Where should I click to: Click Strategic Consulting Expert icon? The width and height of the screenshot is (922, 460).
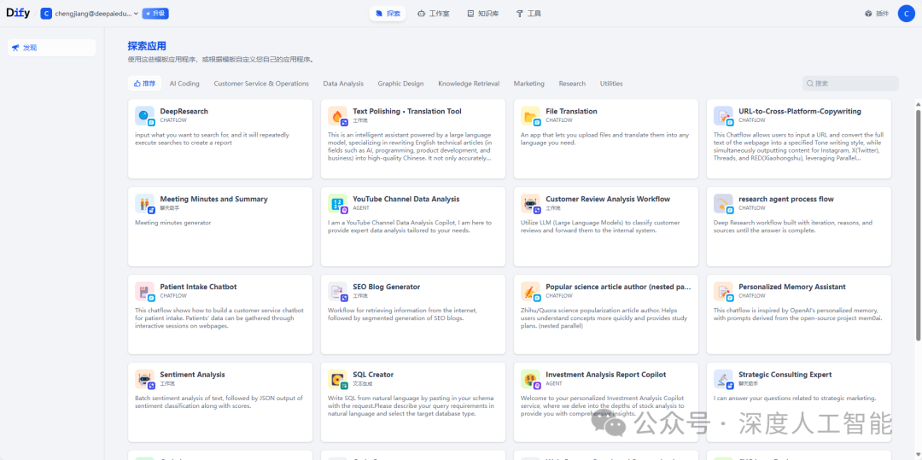point(723,379)
